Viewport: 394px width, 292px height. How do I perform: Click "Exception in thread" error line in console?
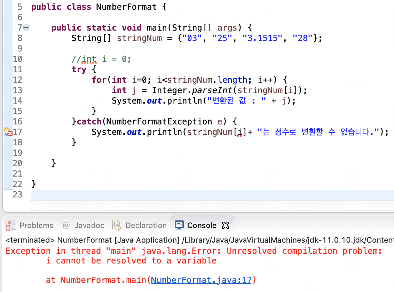click(194, 251)
